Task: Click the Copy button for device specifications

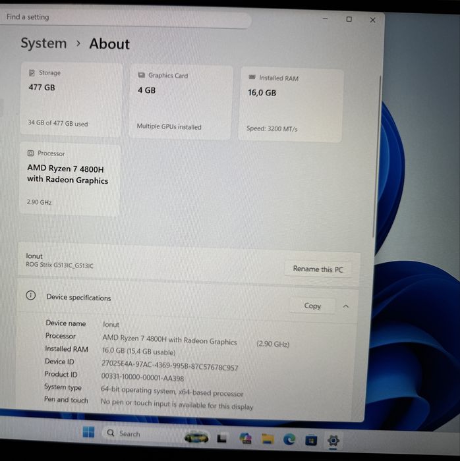Action: pos(312,306)
